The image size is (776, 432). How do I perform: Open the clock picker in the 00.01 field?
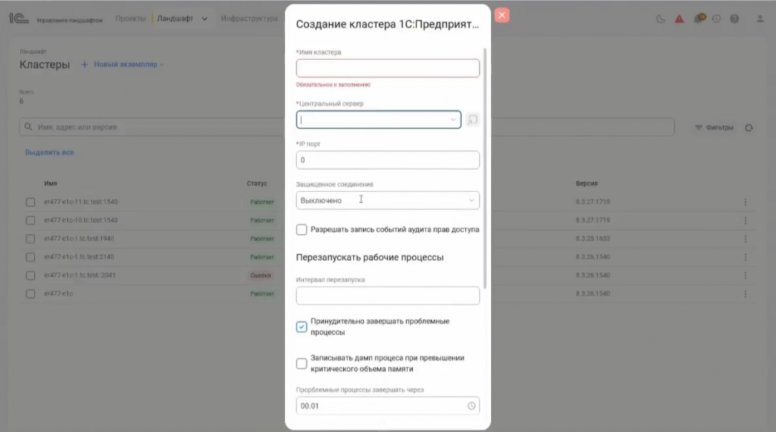(x=471, y=405)
